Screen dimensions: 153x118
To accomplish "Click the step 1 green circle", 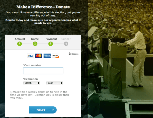I will tap(20, 44).
